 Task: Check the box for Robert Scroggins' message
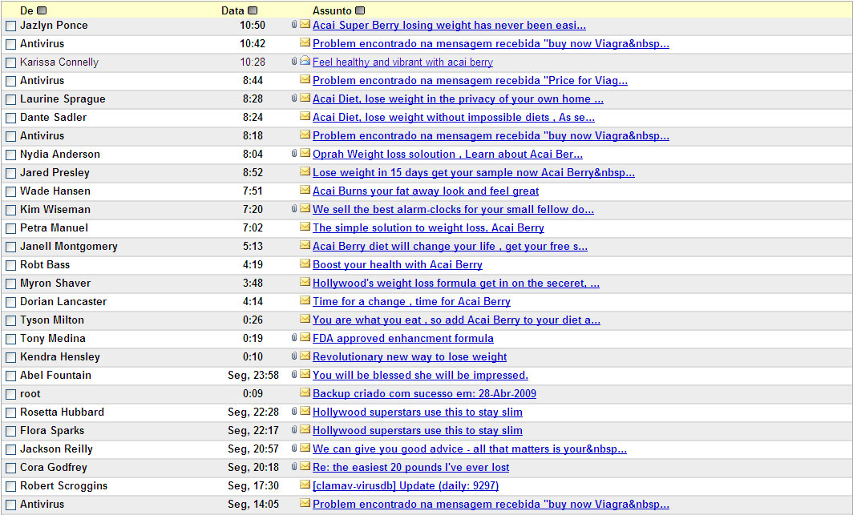(x=10, y=486)
